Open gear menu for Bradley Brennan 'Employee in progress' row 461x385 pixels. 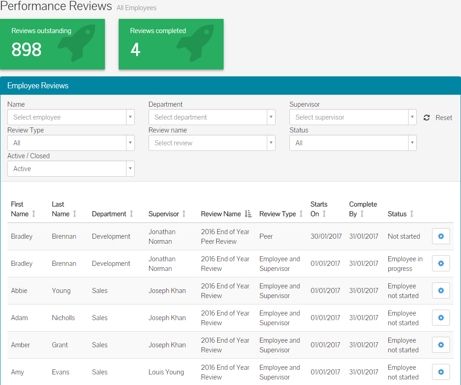click(441, 263)
